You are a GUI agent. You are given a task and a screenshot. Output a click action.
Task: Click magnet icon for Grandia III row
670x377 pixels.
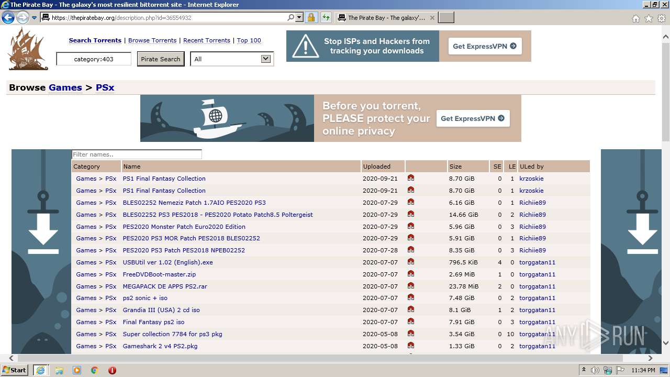[x=411, y=309]
